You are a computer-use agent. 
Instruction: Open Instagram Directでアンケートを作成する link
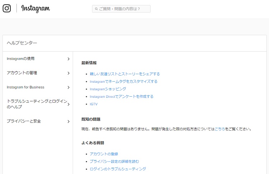click(x=122, y=97)
